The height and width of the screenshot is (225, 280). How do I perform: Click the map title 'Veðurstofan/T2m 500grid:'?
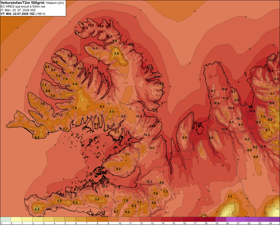coord(23,3)
